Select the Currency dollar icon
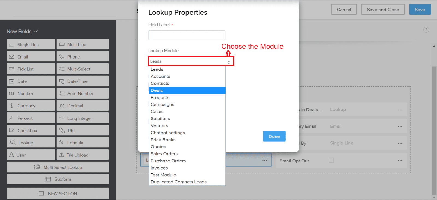The height and width of the screenshot is (200, 437). click(12, 106)
